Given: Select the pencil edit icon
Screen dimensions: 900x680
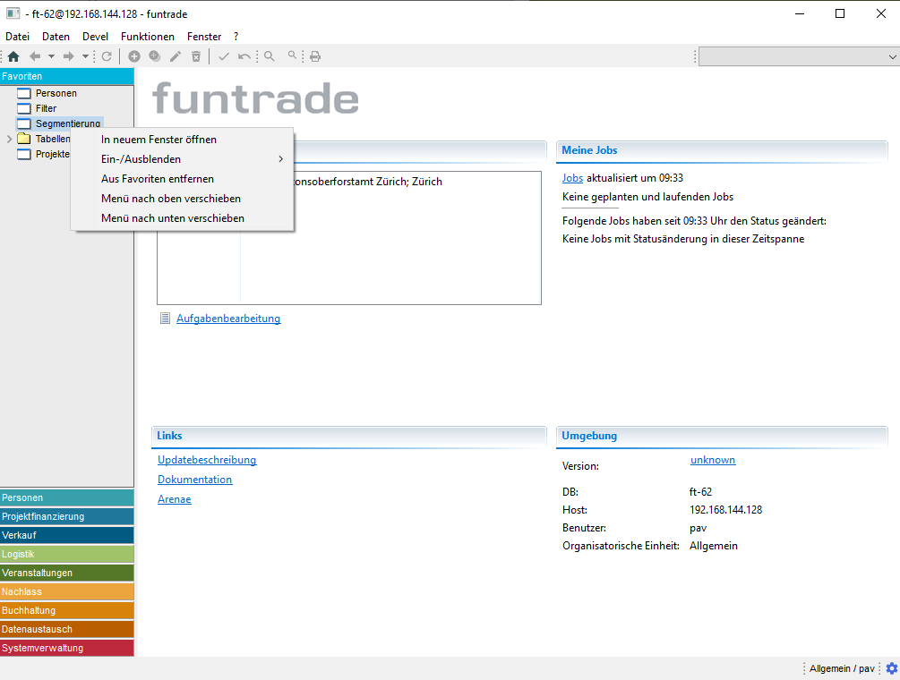Looking at the screenshot, I should (176, 56).
